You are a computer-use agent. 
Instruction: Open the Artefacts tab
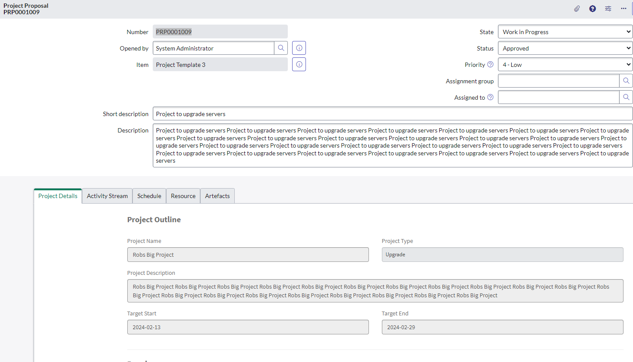(217, 196)
